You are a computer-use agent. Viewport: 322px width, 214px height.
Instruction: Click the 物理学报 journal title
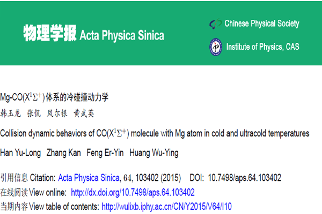(x=49, y=34)
